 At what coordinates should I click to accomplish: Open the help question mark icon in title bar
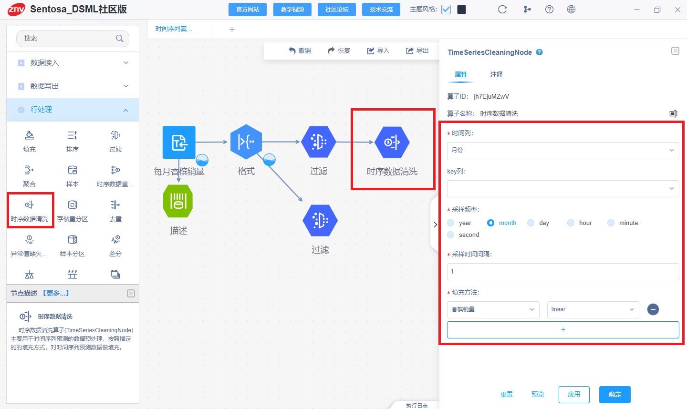pos(549,10)
